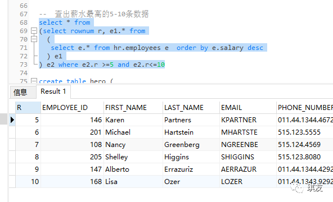
Task: Select the current row arrow indicator for Karen
Action: (12, 120)
